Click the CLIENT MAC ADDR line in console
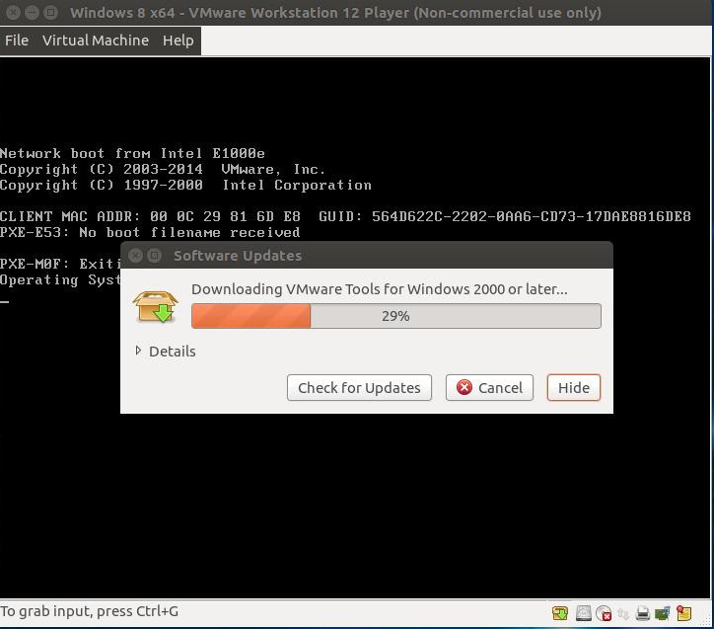714x629 pixels. point(345,216)
